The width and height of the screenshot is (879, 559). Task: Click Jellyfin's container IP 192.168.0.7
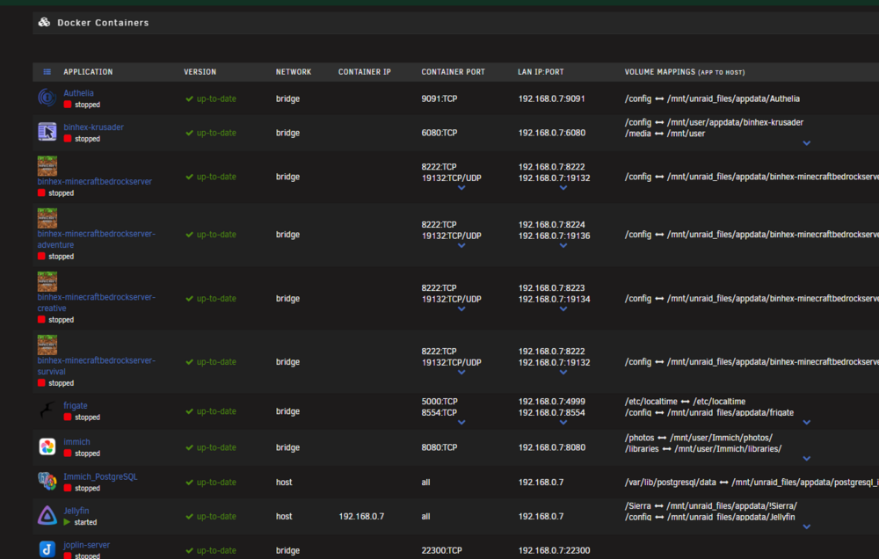coord(361,517)
